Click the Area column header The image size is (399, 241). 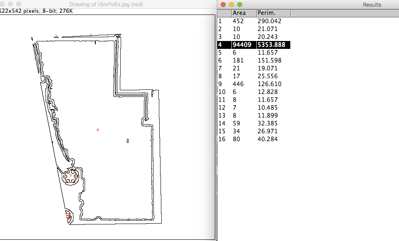(x=244, y=13)
